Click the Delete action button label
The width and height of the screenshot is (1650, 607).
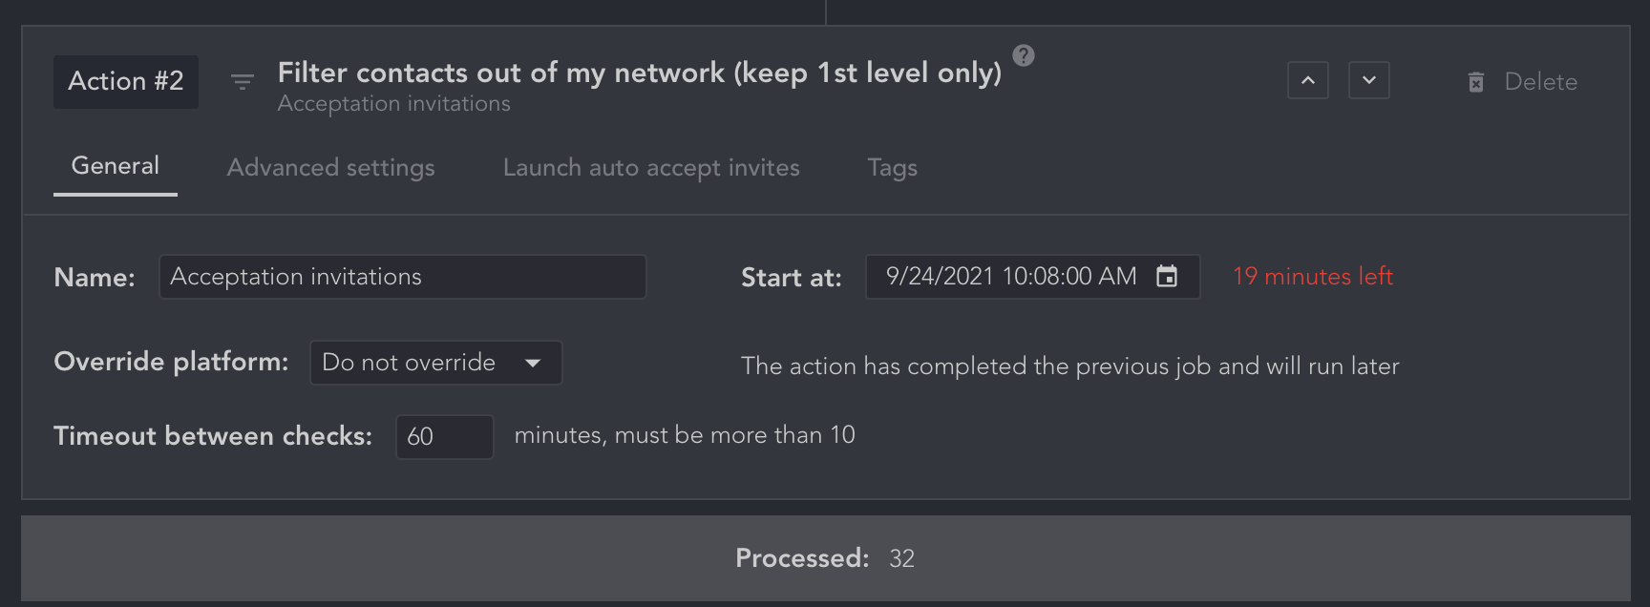click(x=1540, y=82)
